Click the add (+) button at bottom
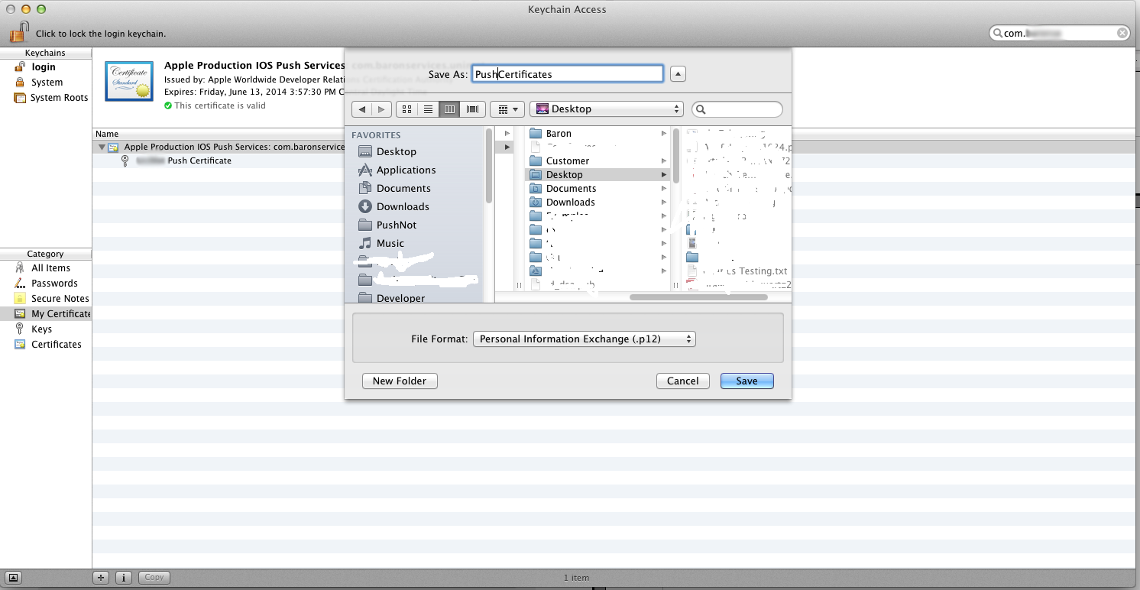Screen dimensions: 1140x590 click(101, 578)
